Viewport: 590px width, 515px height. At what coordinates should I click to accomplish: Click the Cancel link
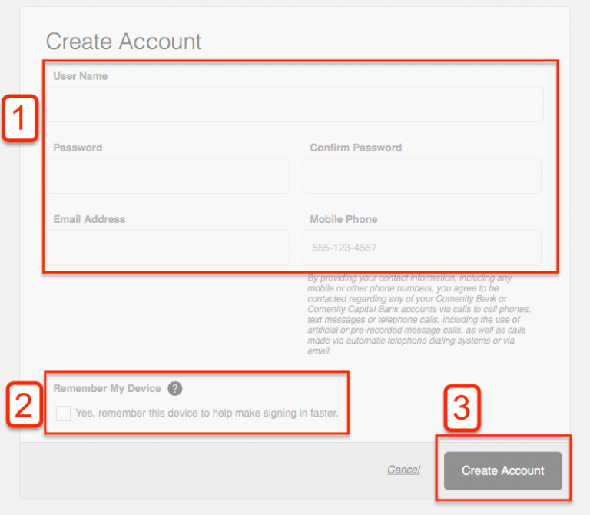coord(404,470)
